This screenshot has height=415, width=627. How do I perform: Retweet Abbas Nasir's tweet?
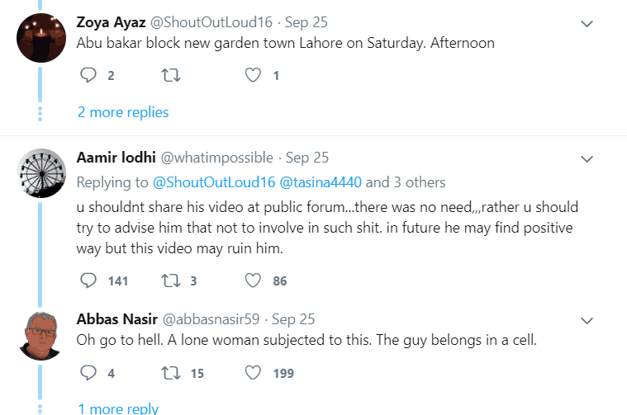(169, 374)
